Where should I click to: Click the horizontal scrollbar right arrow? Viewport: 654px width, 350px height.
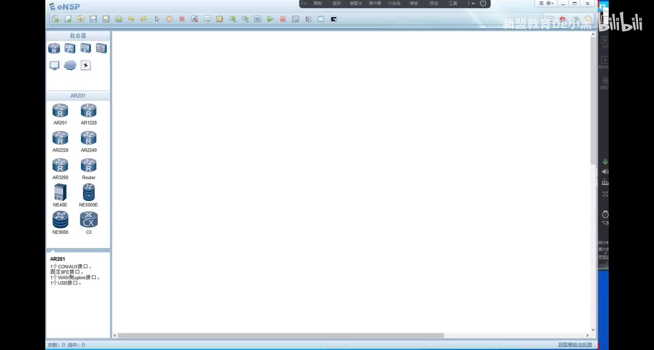pyautogui.click(x=587, y=335)
